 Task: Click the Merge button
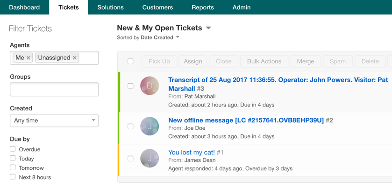[x=306, y=61]
